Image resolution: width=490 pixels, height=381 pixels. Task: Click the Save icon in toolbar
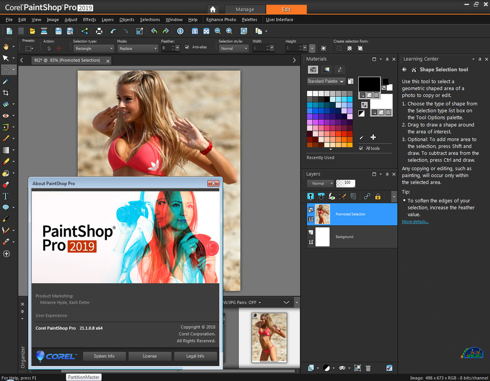59,31
